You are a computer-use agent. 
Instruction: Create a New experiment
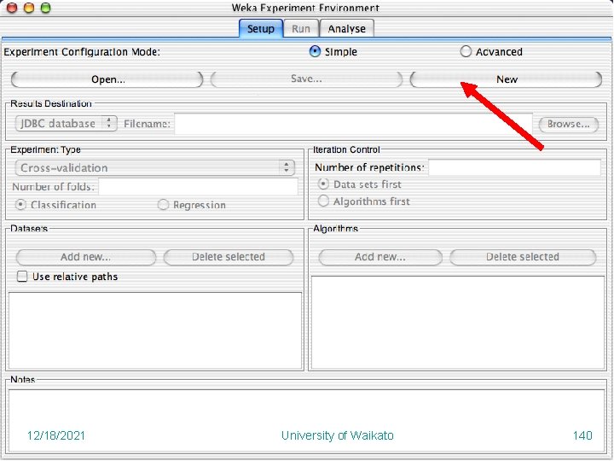[x=506, y=79]
